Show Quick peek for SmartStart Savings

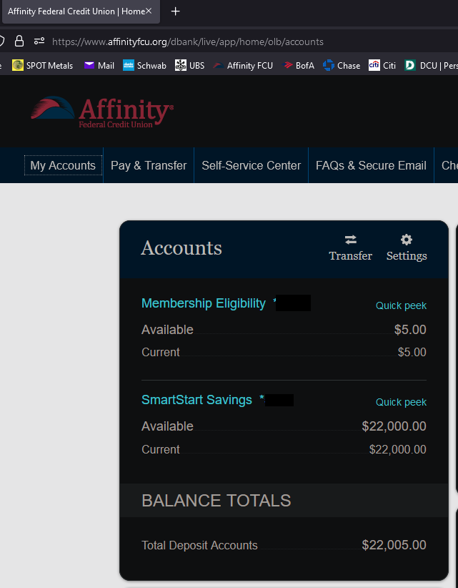[401, 402]
